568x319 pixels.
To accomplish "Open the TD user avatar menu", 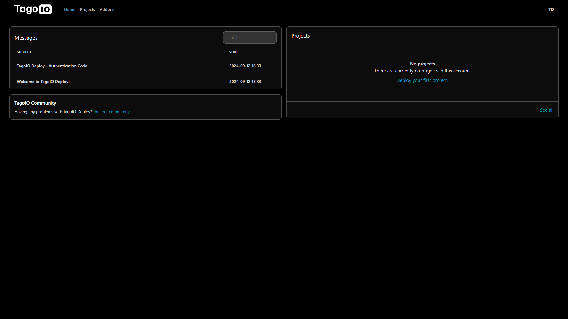I will 551,9.
